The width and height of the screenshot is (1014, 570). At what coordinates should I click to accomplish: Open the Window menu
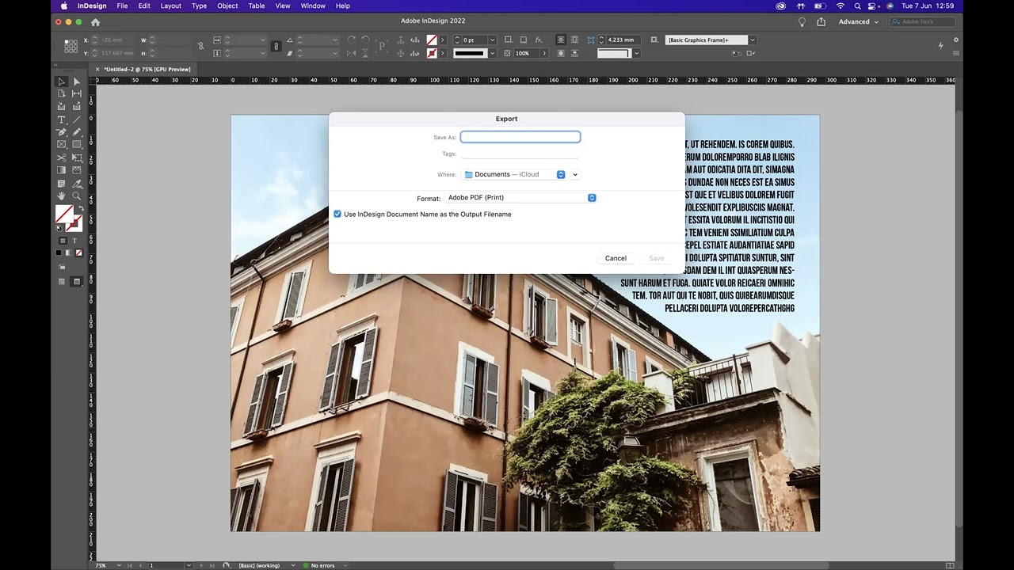313,6
